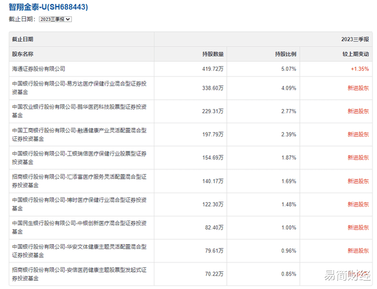Click 新进股东 in the 197.79万 row
The width and height of the screenshot is (377, 289).
(x=358, y=134)
